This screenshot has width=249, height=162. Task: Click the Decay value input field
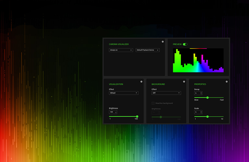[197, 93]
